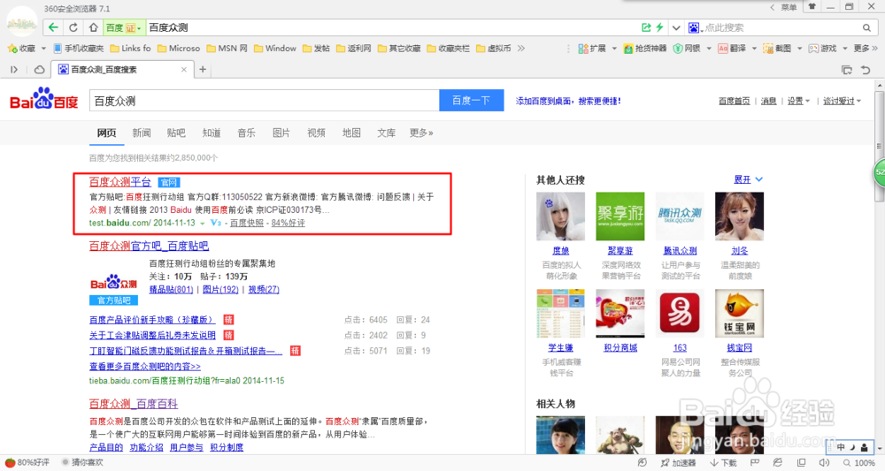Image resolution: width=885 pixels, height=471 pixels.
Task: Go to browser home page icon
Action: point(93,27)
